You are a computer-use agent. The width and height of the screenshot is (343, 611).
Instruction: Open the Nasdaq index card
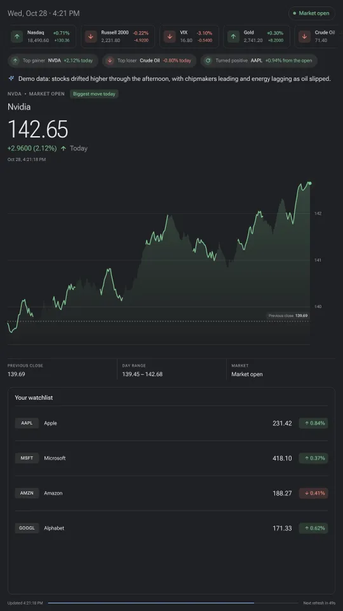pos(43,37)
